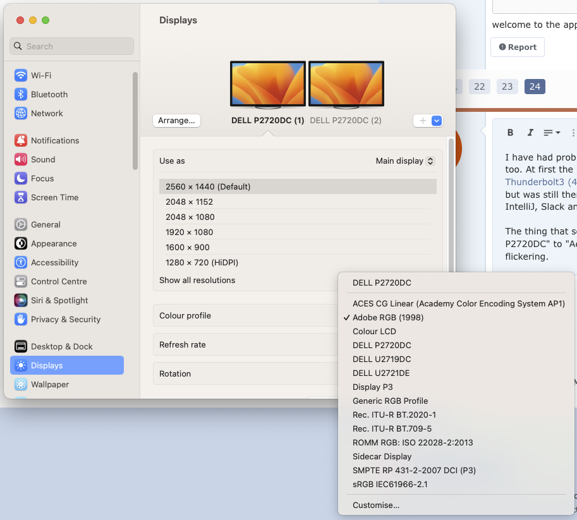577x520 pixels.
Task: Click the Rotation row label
Action: click(x=175, y=374)
